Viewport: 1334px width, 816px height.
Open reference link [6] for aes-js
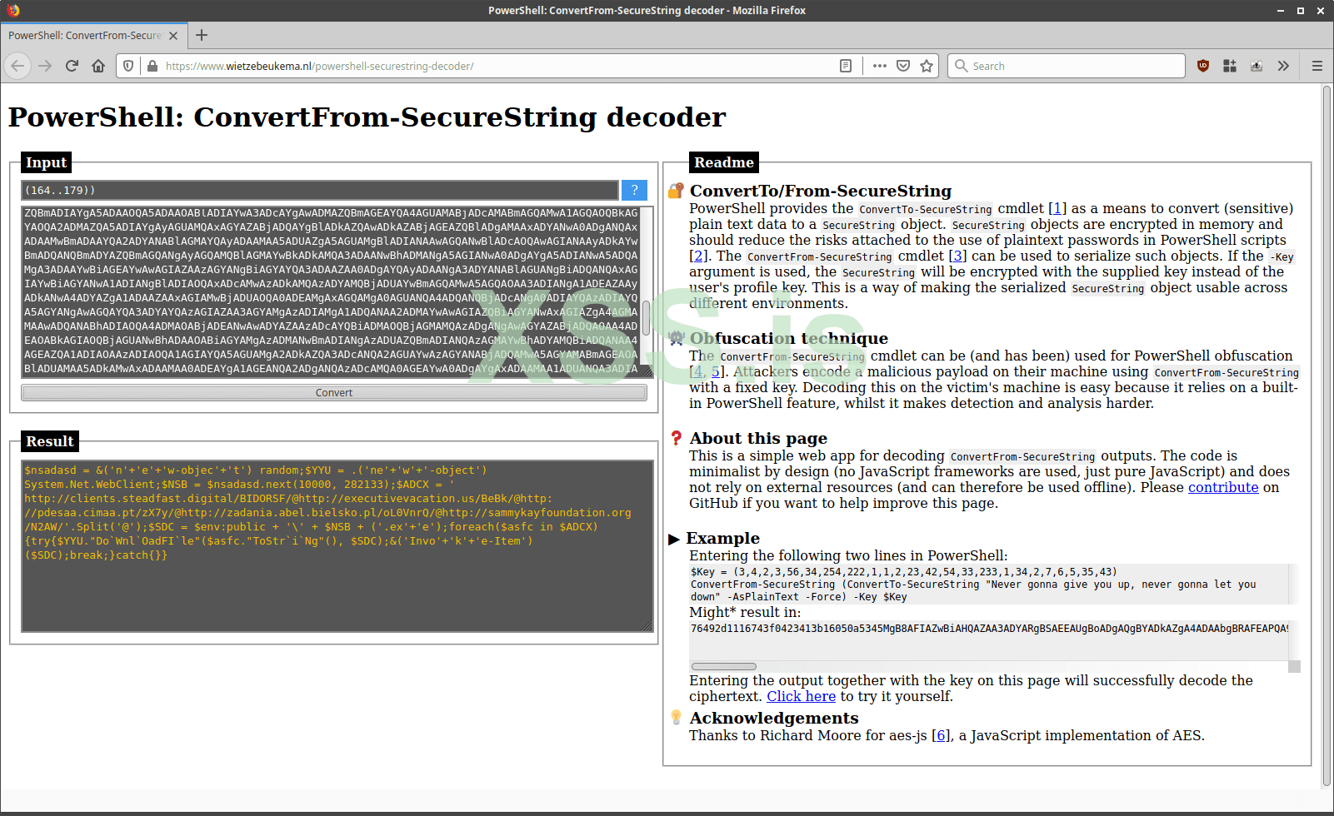tap(941, 735)
